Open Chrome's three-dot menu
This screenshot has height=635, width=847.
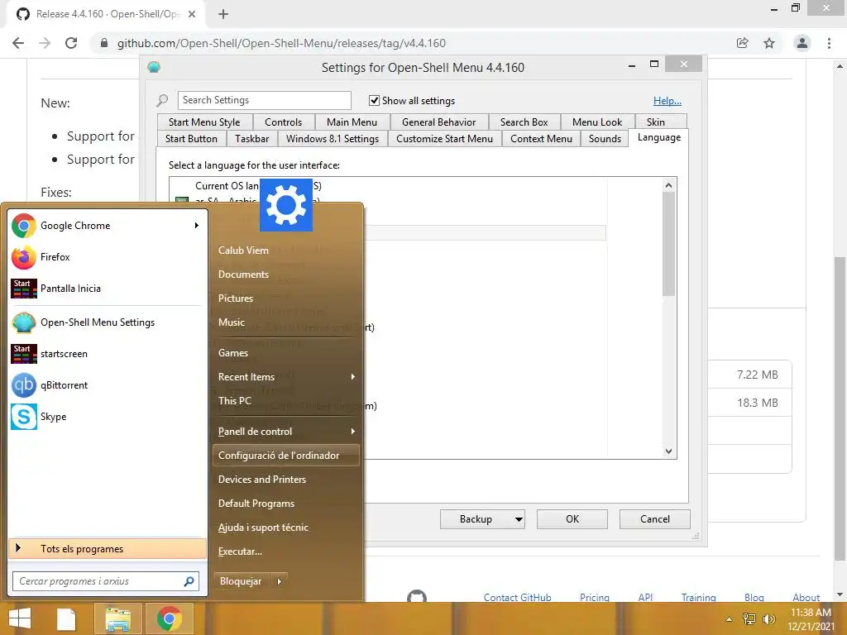829,43
